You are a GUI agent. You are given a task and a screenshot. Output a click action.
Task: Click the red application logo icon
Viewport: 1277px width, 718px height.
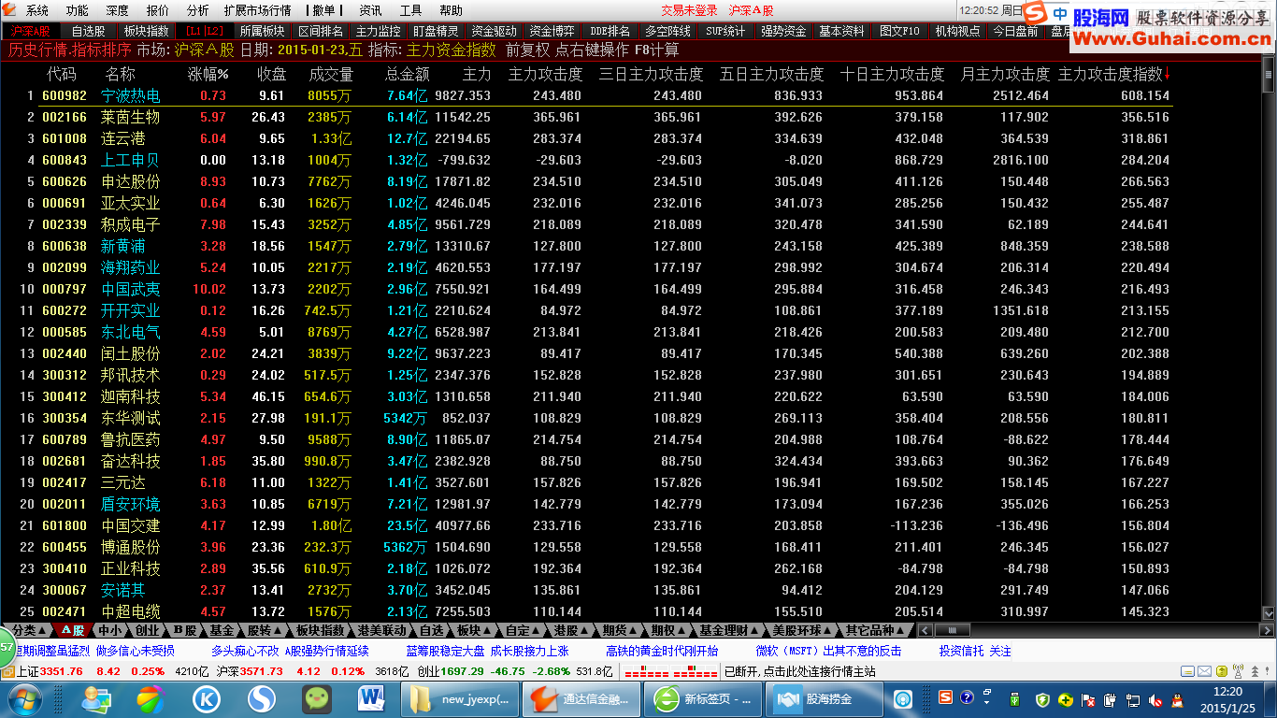tap(9, 10)
